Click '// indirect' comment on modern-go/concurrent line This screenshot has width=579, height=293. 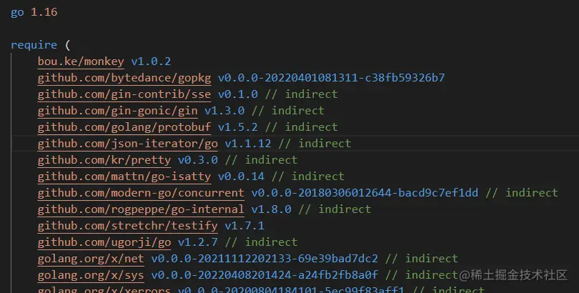click(522, 193)
